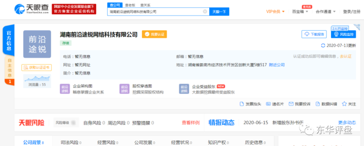Select the 经营风险 tab
Screen dimensions: 364x146
click(108, 142)
